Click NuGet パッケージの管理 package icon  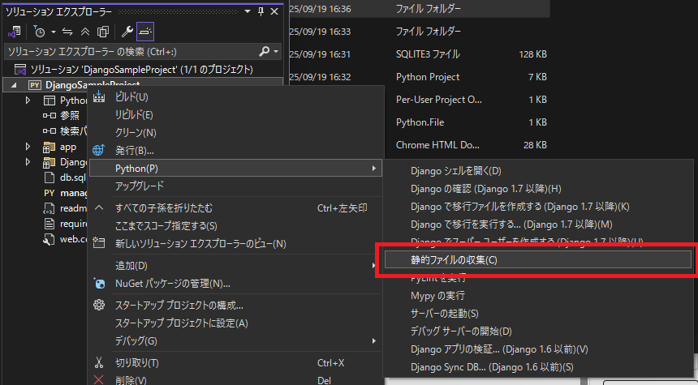click(99, 283)
